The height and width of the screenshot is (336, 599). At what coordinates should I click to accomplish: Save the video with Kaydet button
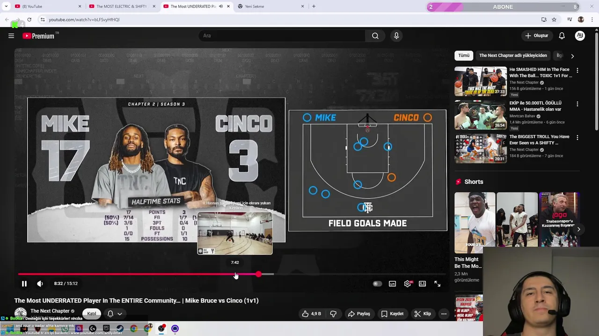click(x=392, y=314)
